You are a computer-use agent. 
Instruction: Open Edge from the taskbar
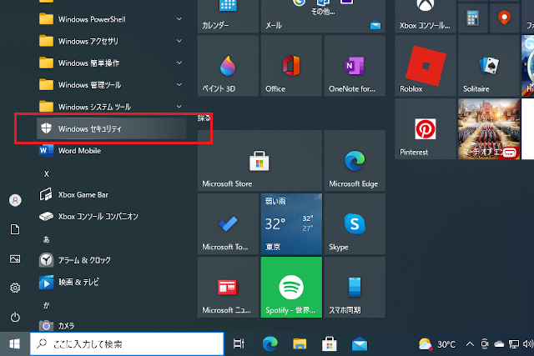click(x=270, y=344)
